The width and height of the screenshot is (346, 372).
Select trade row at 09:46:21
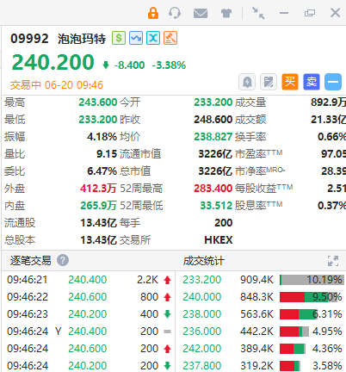[89, 280]
